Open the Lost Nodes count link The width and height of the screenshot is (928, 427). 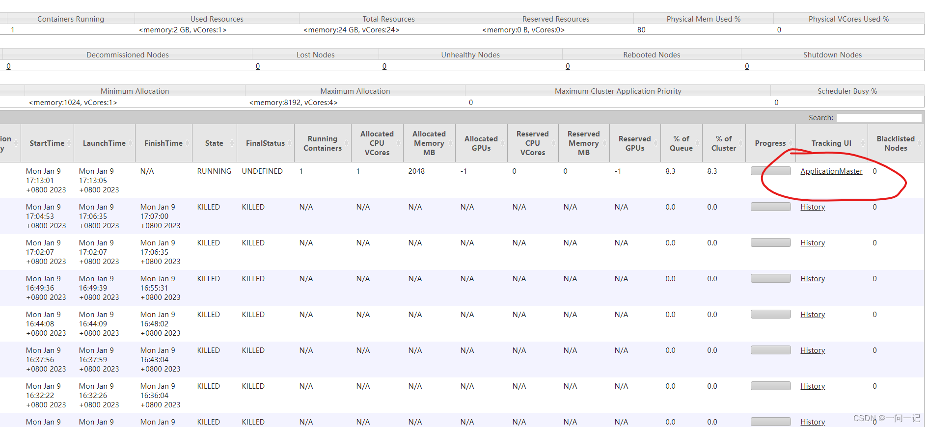(x=258, y=66)
